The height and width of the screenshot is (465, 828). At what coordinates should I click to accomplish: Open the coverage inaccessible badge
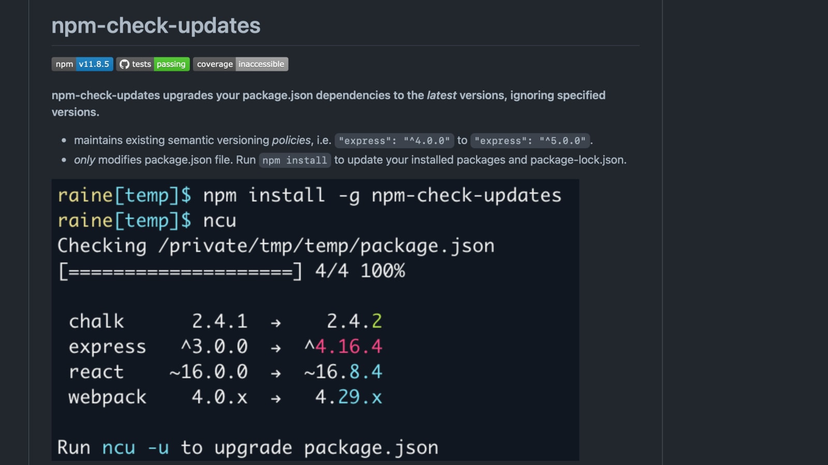241,64
